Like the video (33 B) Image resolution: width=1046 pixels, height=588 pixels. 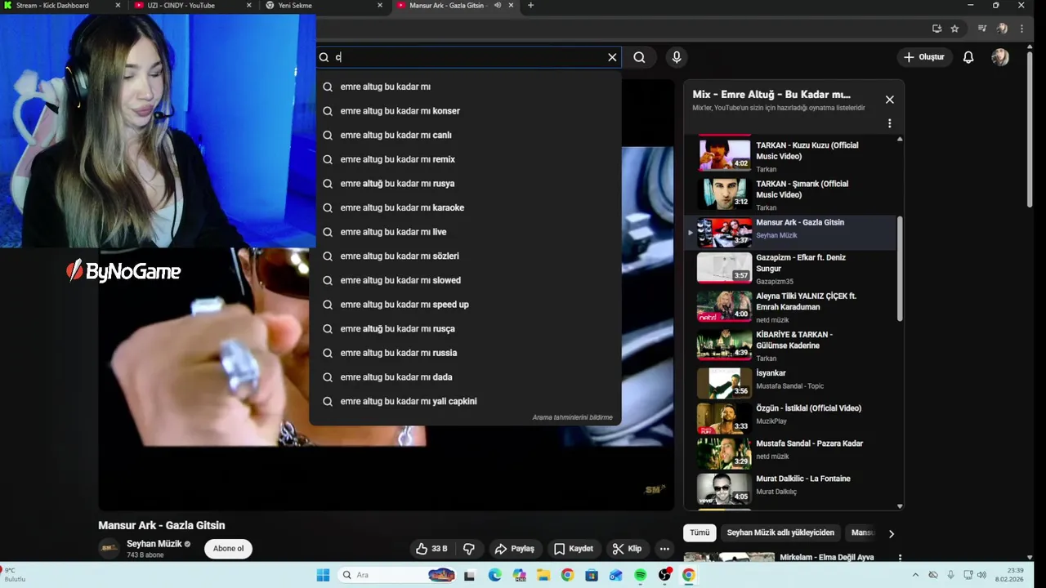(431, 549)
